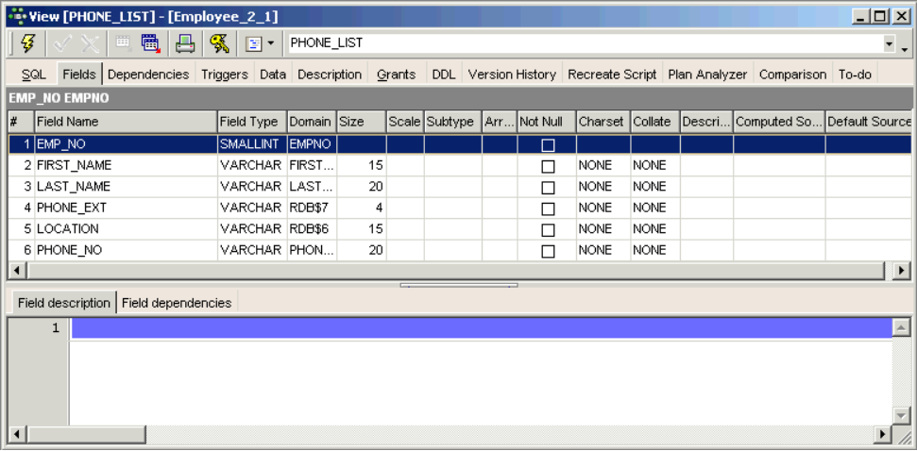The height and width of the screenshot is (451, 917).
Task: Expand dropdown arrow beside the view mode icon
Action: coord(271,43)
